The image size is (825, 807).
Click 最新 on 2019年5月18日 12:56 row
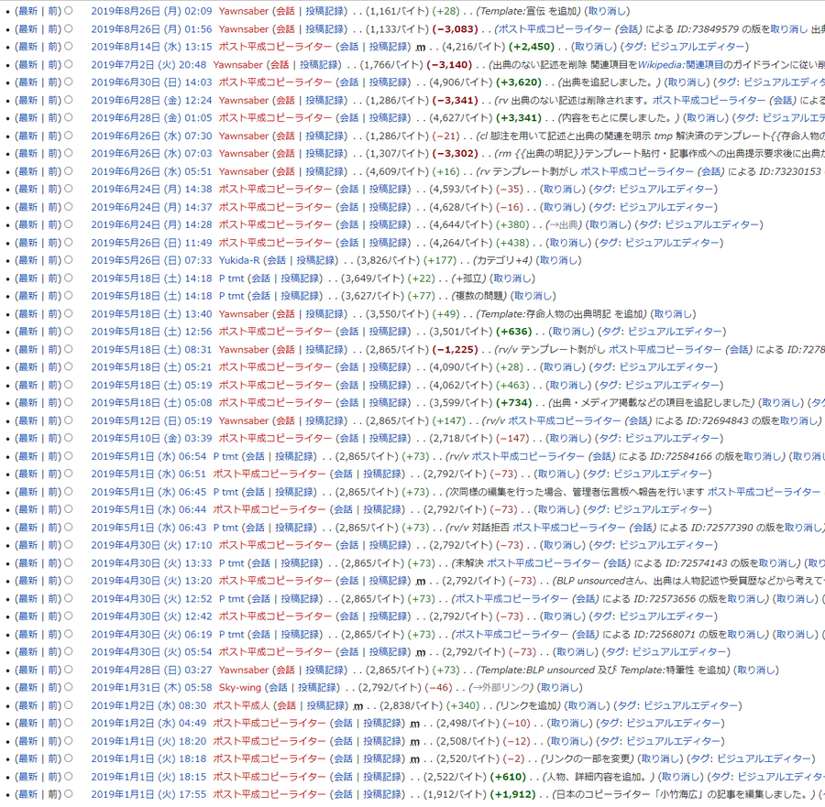click(x=27, y=332)
